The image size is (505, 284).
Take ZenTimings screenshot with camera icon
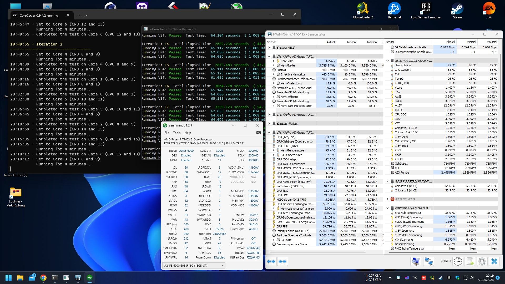[259, 133]
